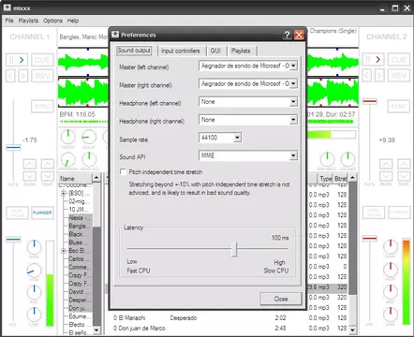Open the Options menu
This screenshot has height=337, width=414.
tap(52, 21)
